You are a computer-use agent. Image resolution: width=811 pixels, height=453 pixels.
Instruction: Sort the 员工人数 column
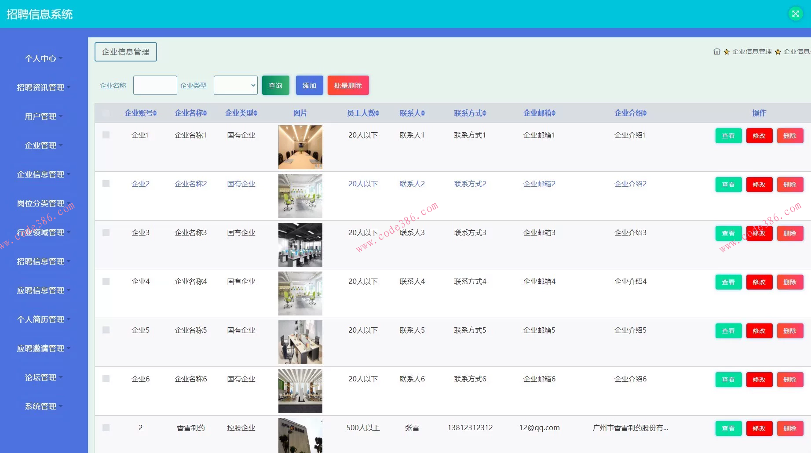click(x=378, y=113)
